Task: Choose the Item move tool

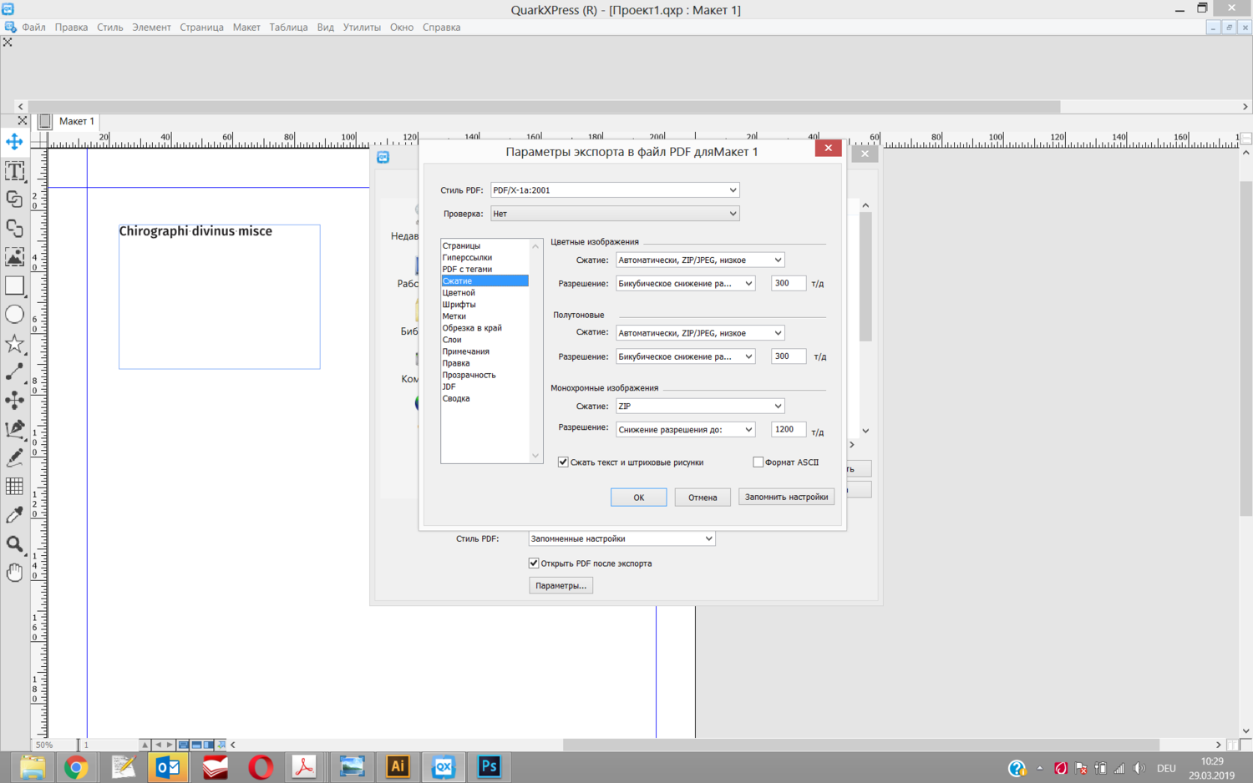Action: tap(14, 142)
